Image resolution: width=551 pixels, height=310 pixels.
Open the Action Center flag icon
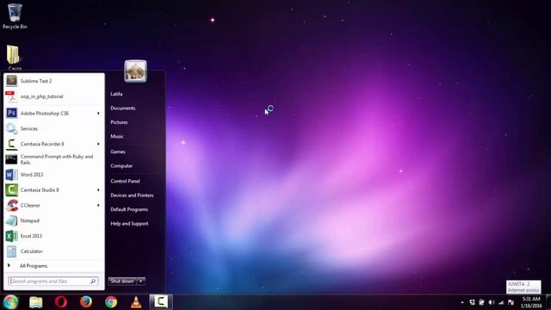click(x=511, y=302)
